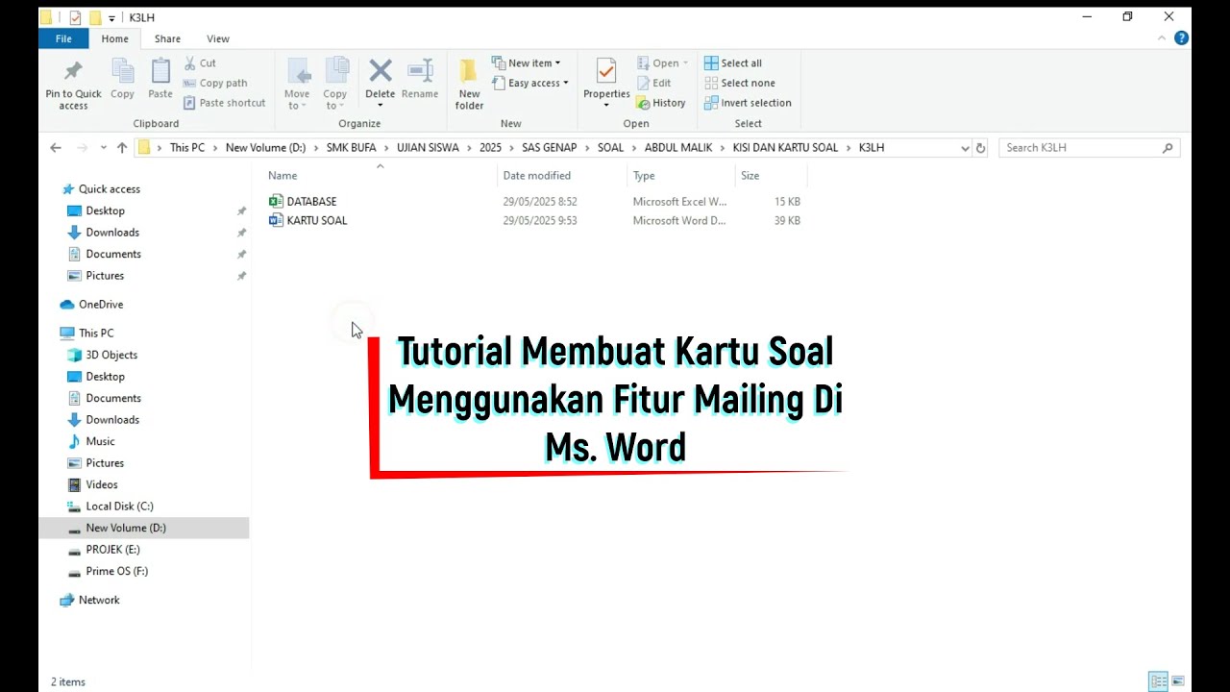Screen dimensions: 1230x692
Task: Click Pin to Quick access icon
Action: point(73,71)
